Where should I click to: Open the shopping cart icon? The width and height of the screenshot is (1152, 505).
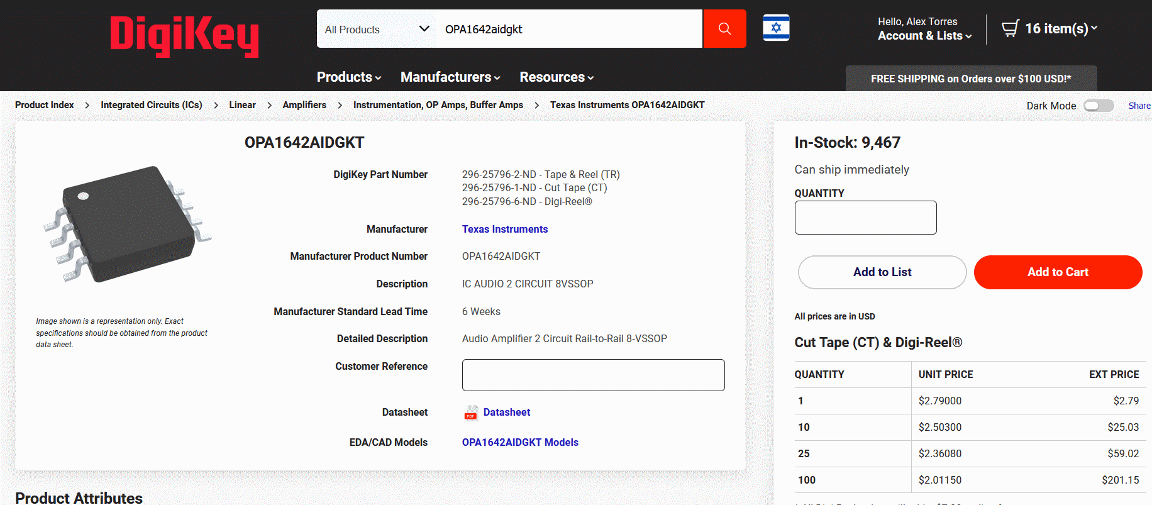click(1010, 28)
